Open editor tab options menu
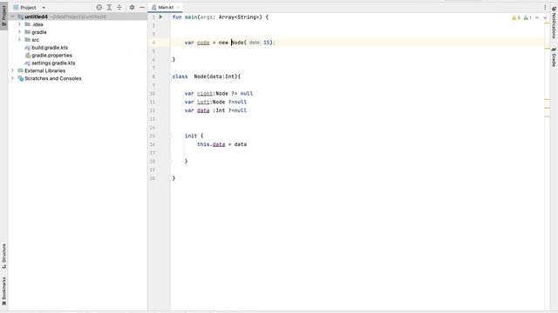Viewport: 558px width, 313px height. (x=545, y=7)
